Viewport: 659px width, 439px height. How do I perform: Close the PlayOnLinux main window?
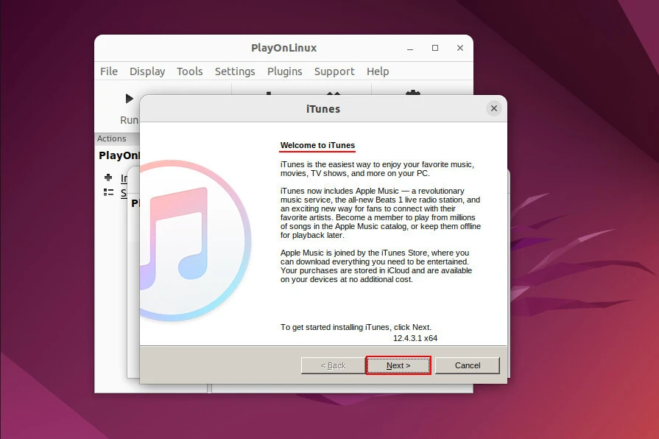tap(460, 48)
